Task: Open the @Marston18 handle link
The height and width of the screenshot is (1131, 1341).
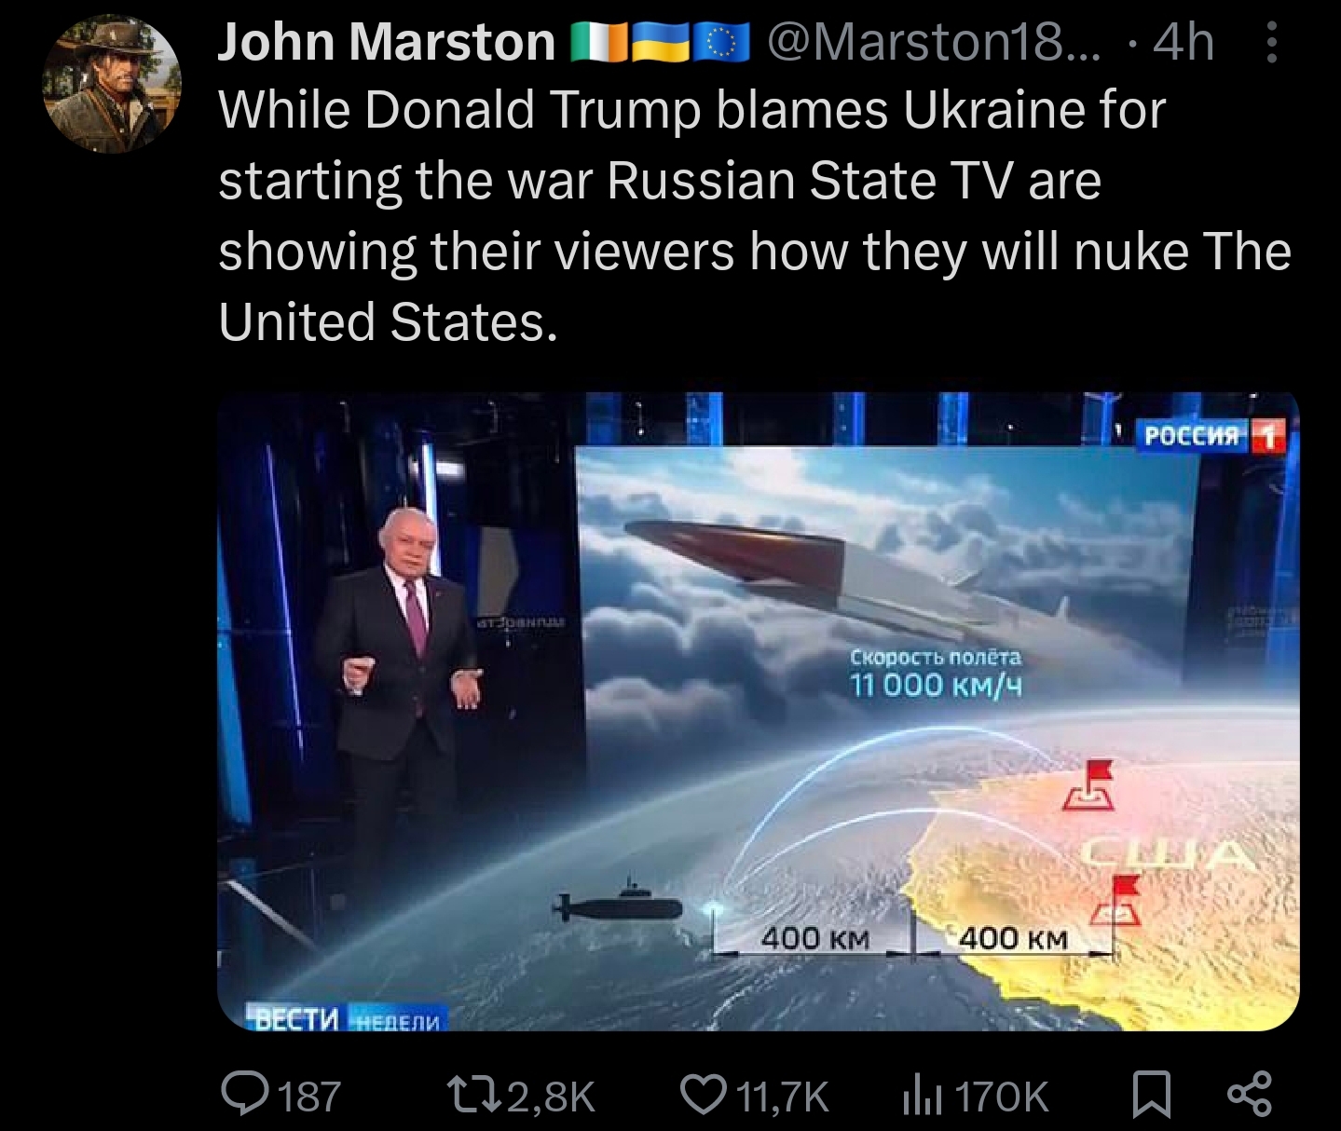Action: [933, 43]
